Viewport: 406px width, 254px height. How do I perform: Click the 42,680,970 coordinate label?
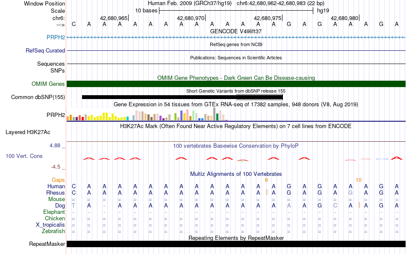191,18
